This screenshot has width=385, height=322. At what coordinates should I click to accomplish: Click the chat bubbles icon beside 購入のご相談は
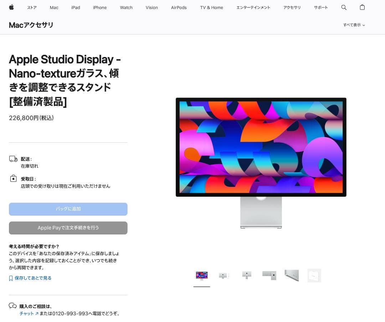[x=12, y=306]
